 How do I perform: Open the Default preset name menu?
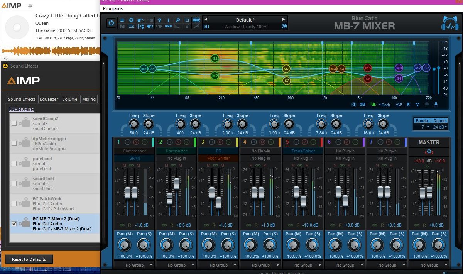pos(245,20)
